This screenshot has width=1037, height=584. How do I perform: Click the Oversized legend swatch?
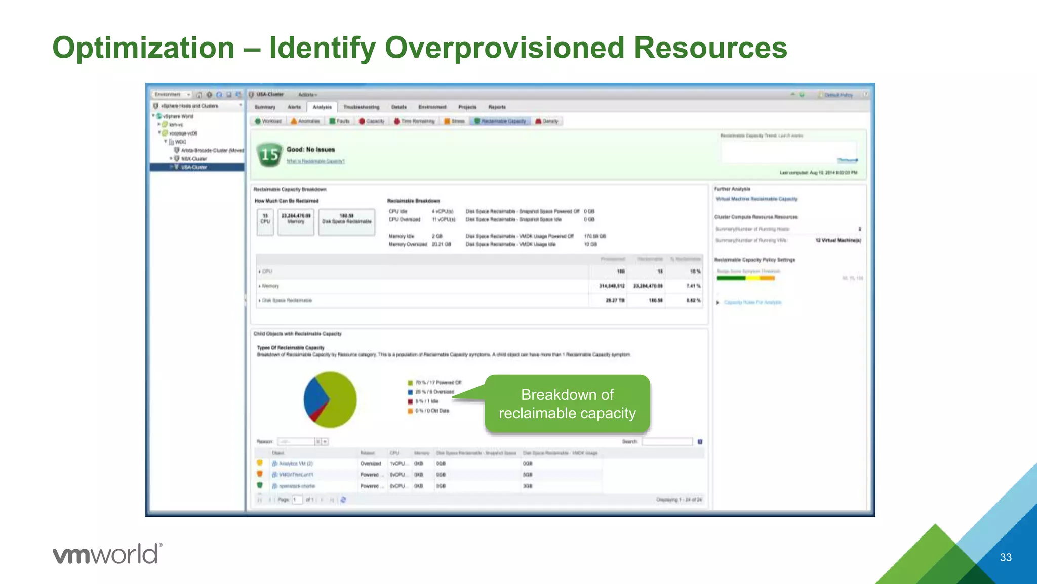click(410, 392)
